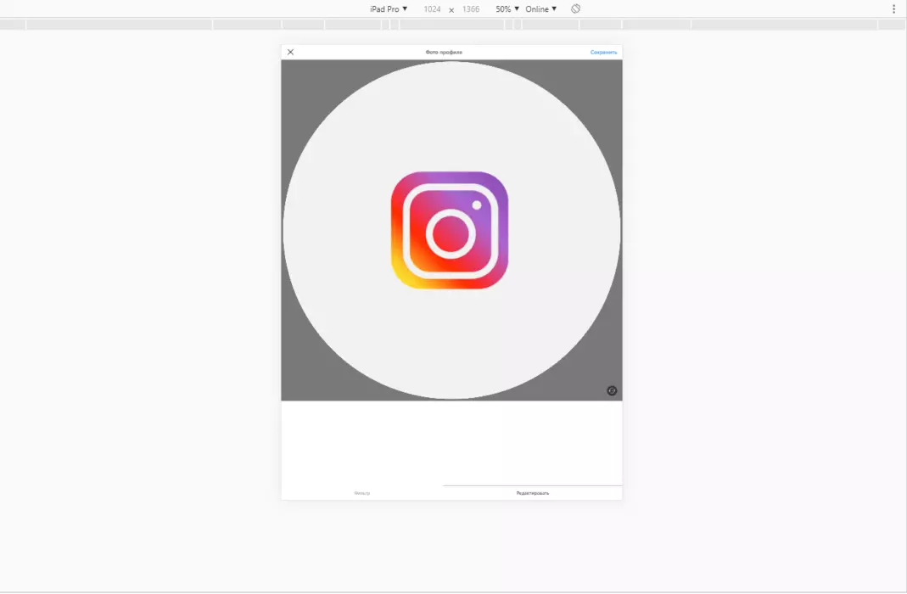The height and width of the screenshot is (594, 907).
Task: Click the rotate device orientation icon
Action: (x=575, y=9)
